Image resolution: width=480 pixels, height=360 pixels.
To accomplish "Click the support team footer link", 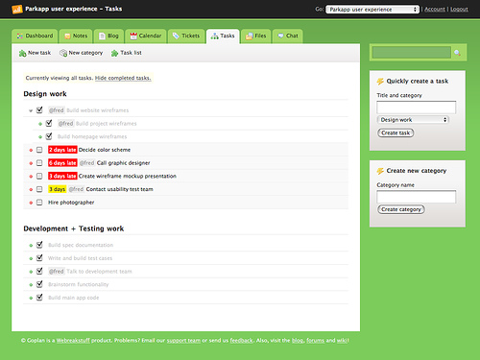I will [183, 341].
